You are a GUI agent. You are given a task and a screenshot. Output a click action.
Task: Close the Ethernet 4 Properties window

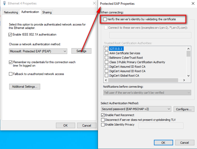pos(94,3)
